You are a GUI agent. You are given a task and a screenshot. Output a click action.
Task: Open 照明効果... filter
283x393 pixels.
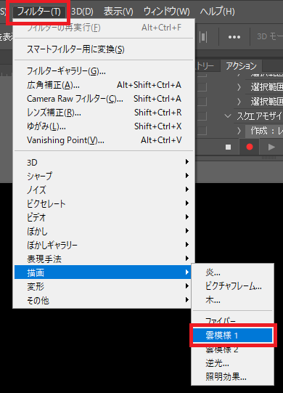click(x=233, y=377)
